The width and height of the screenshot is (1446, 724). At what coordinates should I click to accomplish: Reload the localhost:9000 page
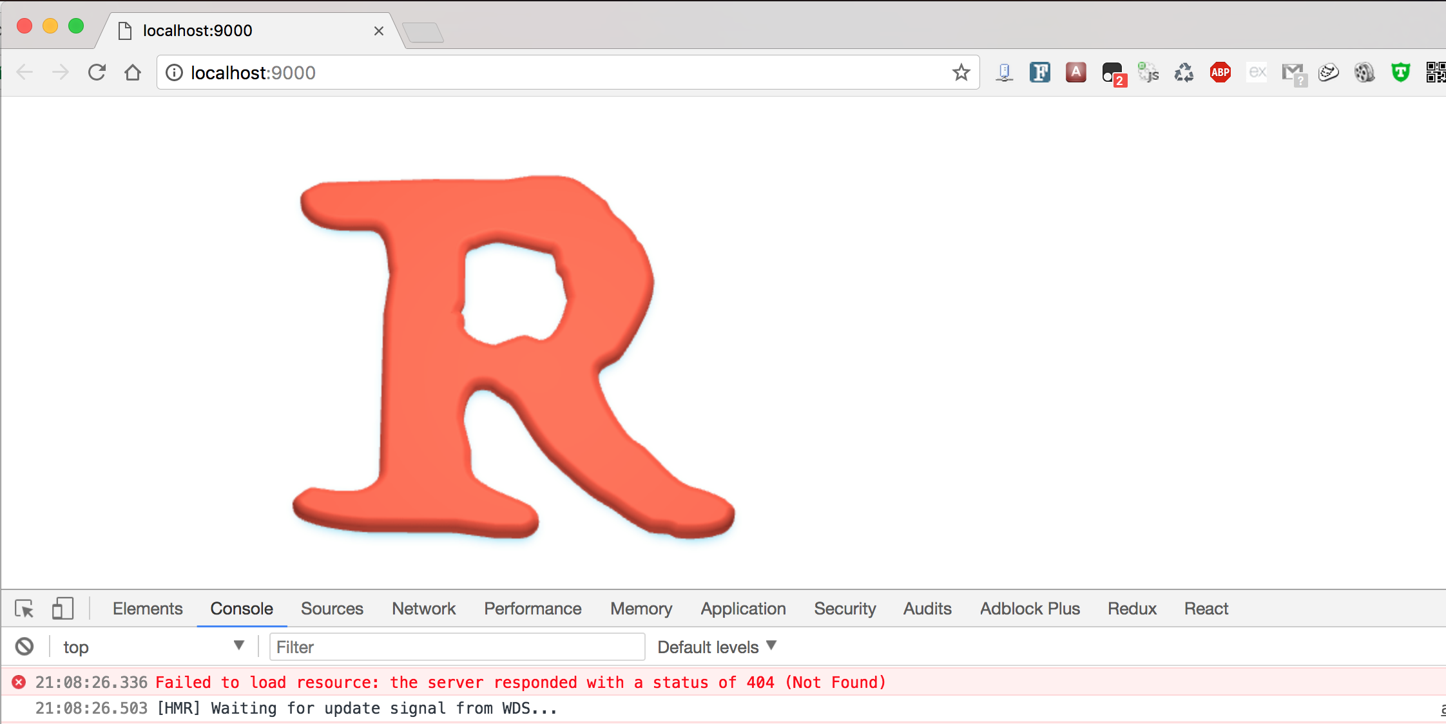coord(97,73)
